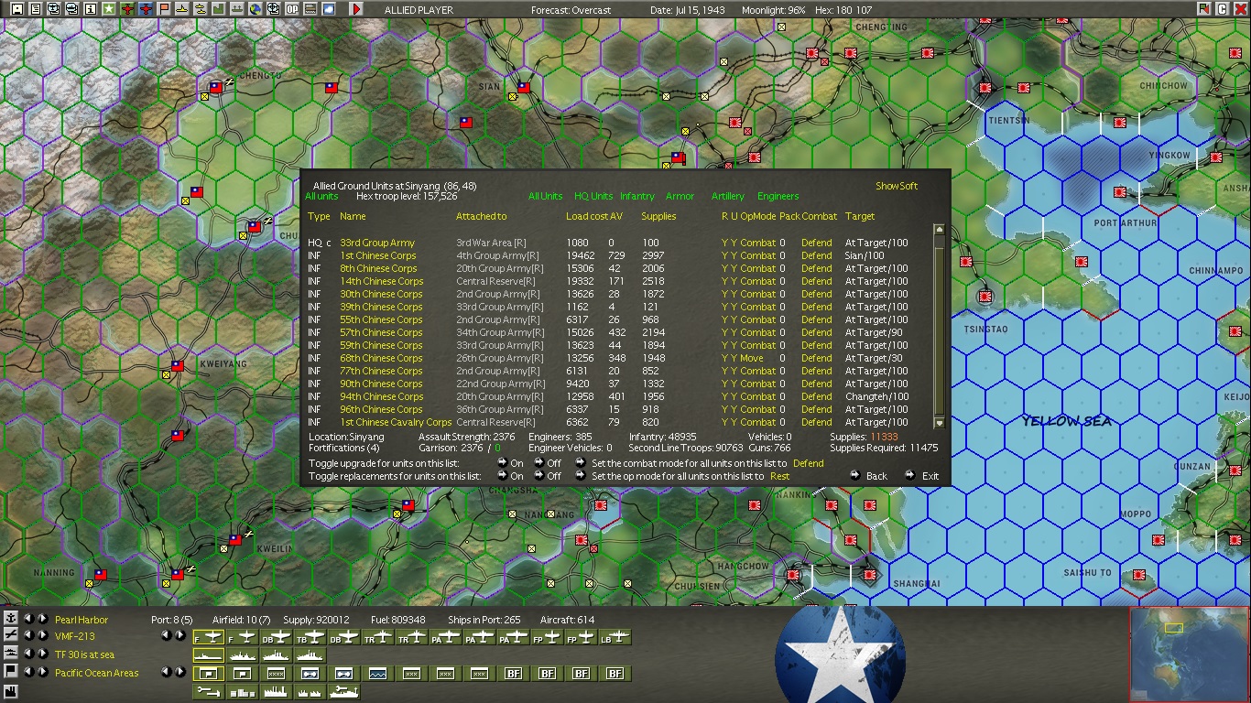
Task: Click the white star on green toolbar icon
Action: click(x=108, y=9)
